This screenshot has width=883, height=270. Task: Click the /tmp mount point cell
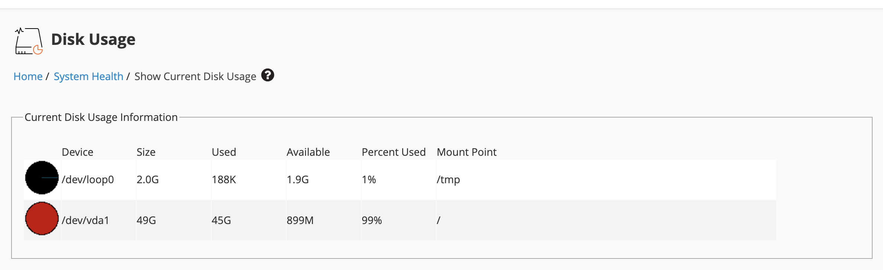tap(448, 180)
